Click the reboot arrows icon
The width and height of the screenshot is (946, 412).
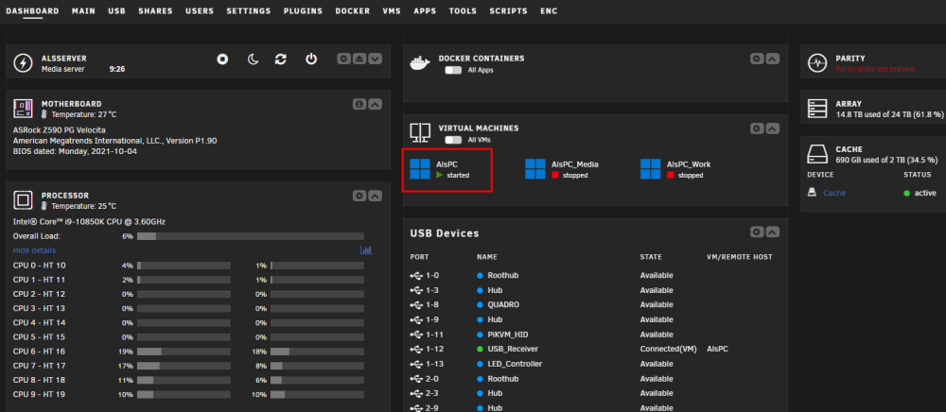281,59
